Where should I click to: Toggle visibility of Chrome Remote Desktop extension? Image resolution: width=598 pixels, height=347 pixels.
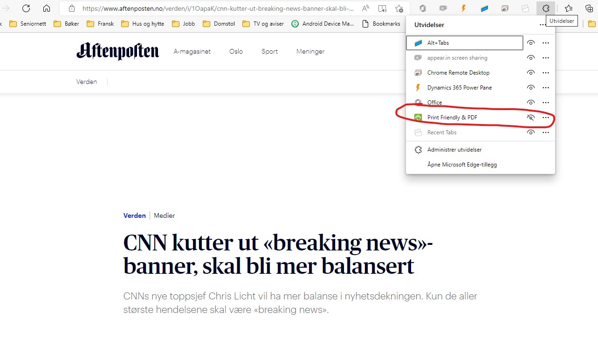click(x=530, y=73)
